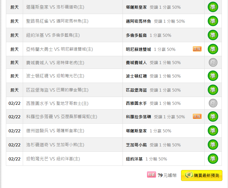The image size is (228, 188).
Task: Click the 前天 date in the 匹茲堡海盜 VS 巴爾的摩金鶯 row
Action: (15, 90)
